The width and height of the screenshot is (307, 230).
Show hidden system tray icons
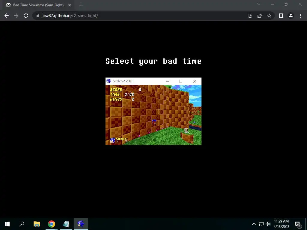254,224
